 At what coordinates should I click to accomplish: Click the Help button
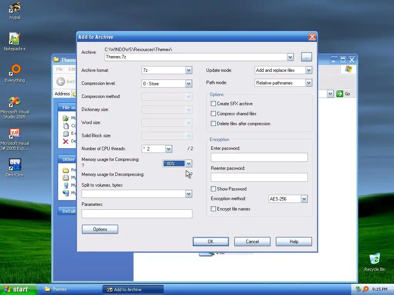click(294, 242)
